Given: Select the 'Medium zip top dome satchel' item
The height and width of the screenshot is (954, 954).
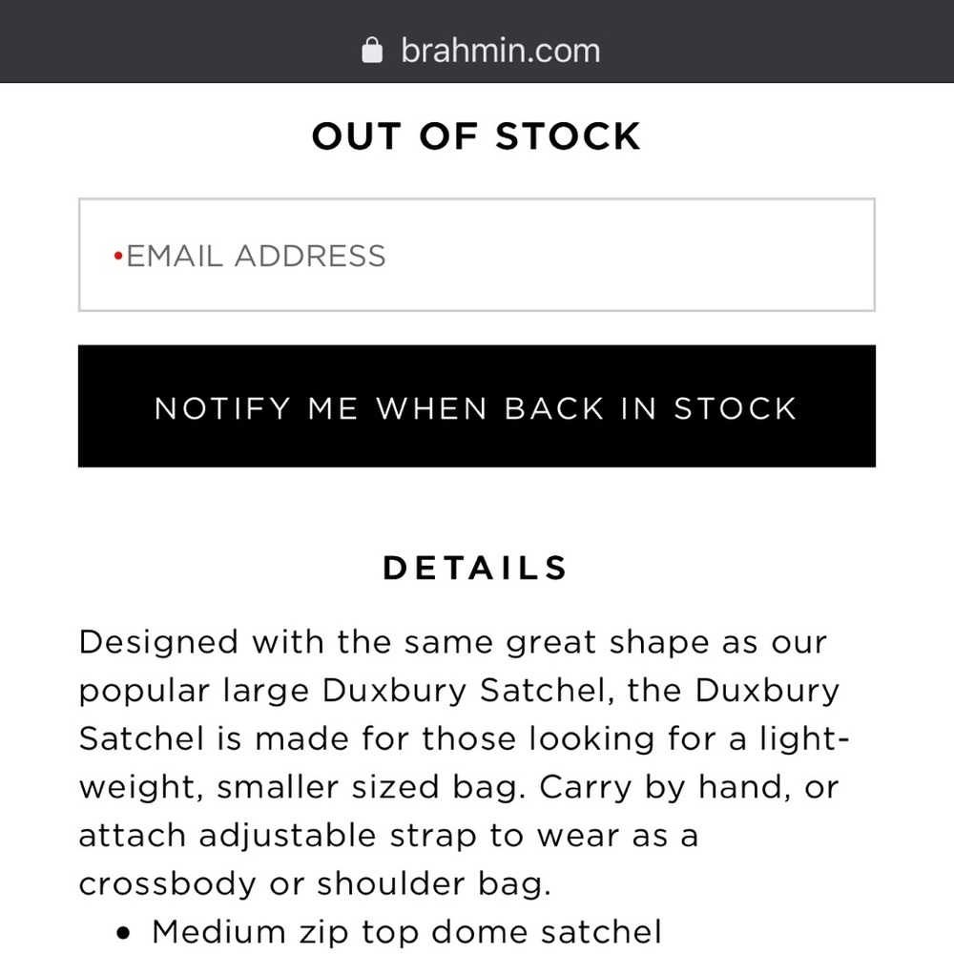Looking at the screenshot, I should click(406, 931).
